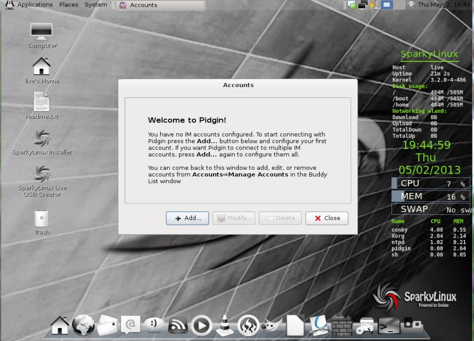Screen dimensions: 474x341
Task: Click the Close button in Accounts dialog
Action: click(x=327, y=218)
